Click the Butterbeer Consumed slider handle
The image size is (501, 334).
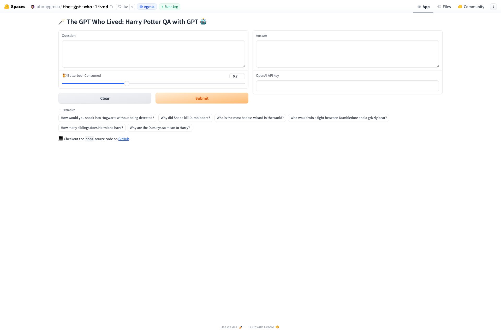pyautogui.click(x=127, y=83)
